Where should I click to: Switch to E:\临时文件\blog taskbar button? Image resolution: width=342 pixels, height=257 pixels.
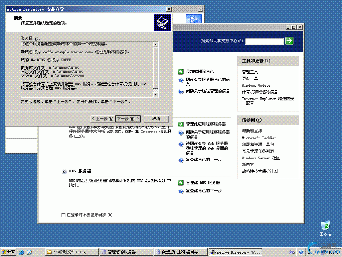(x=72, y=252)
